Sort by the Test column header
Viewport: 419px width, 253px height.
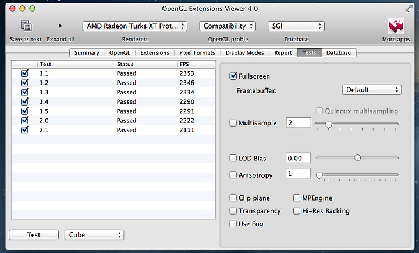point(76,64)
